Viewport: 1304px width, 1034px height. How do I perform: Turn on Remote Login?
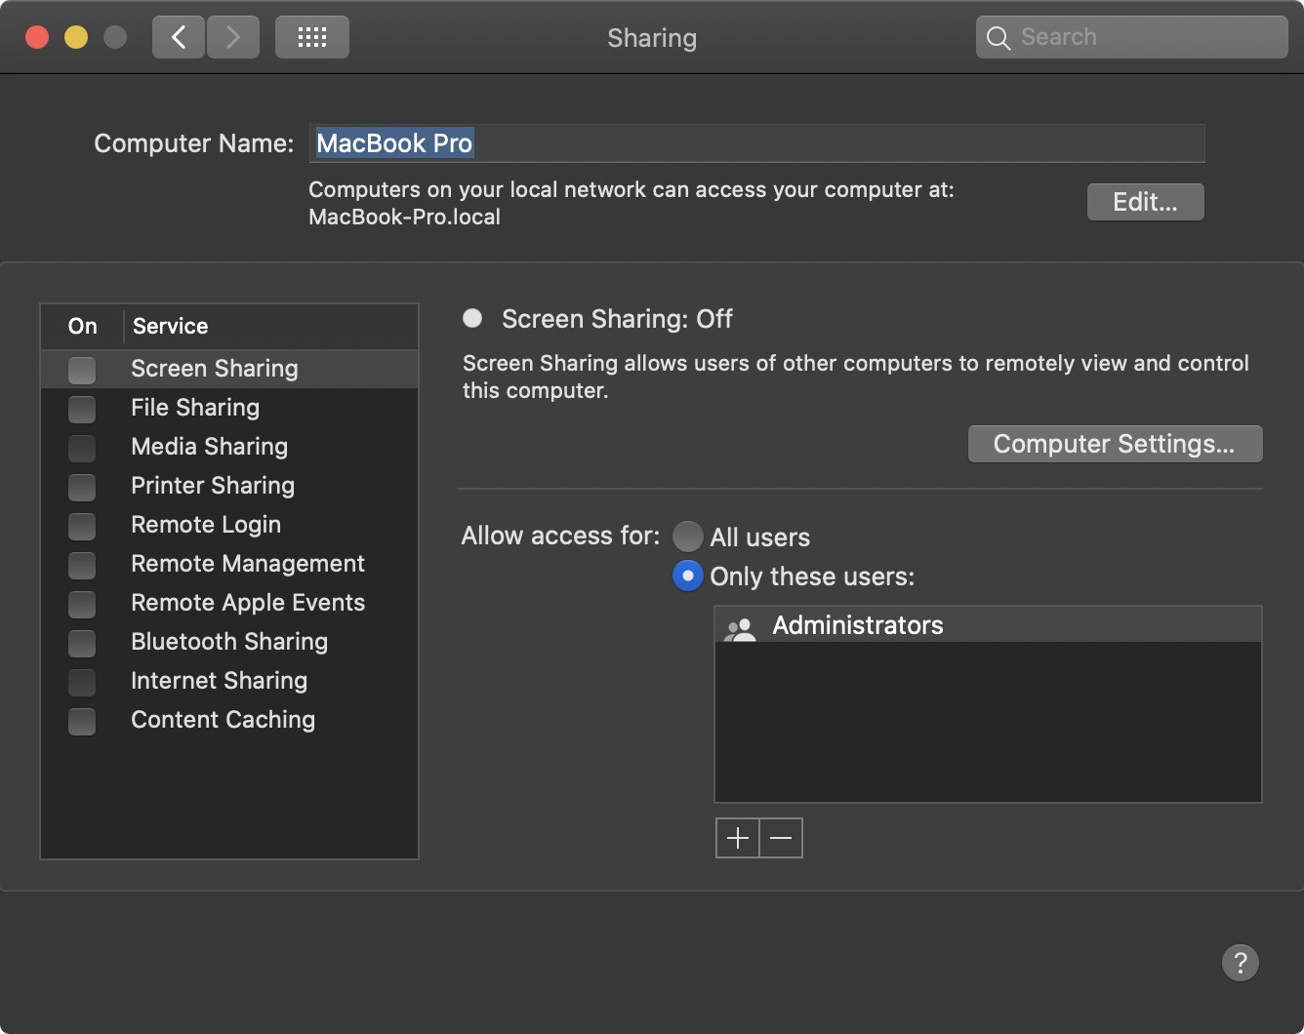tap(81, 527)
